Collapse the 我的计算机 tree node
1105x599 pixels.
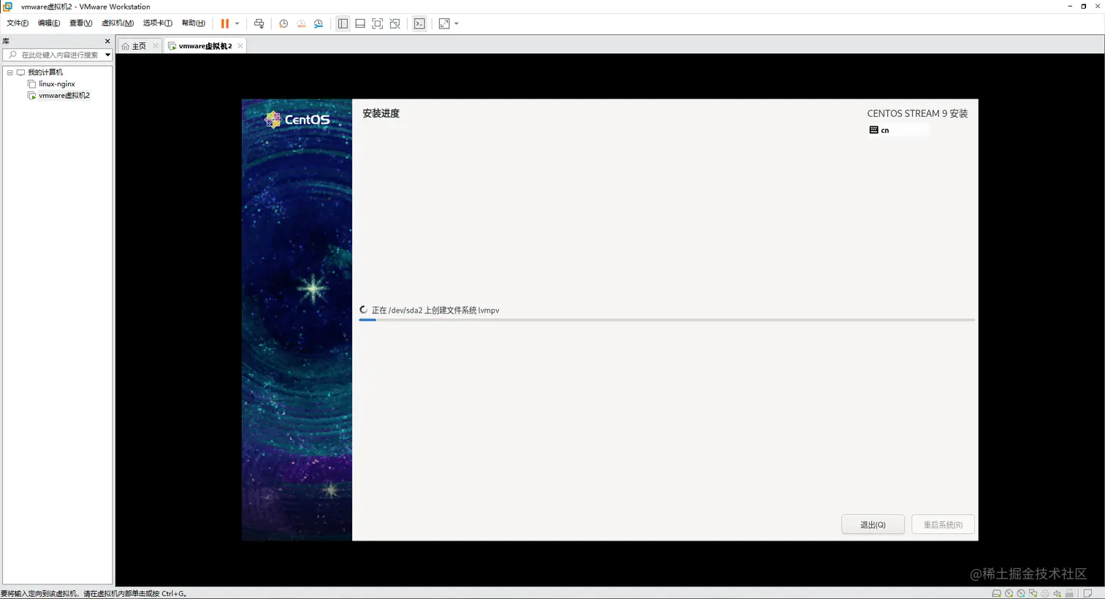tap(10, 72)
